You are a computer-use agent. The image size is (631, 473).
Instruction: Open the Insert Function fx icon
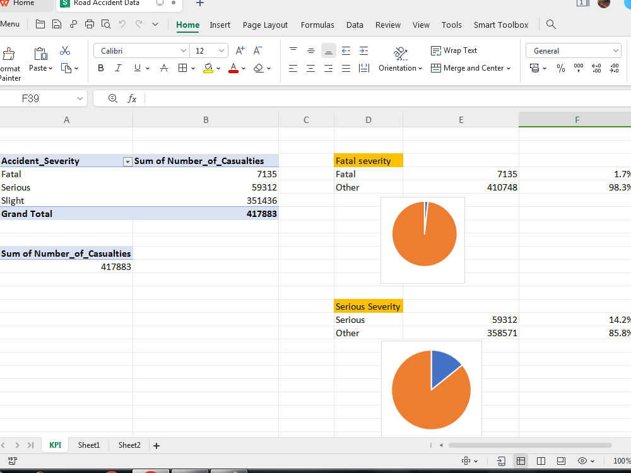(x=132, y=98)
